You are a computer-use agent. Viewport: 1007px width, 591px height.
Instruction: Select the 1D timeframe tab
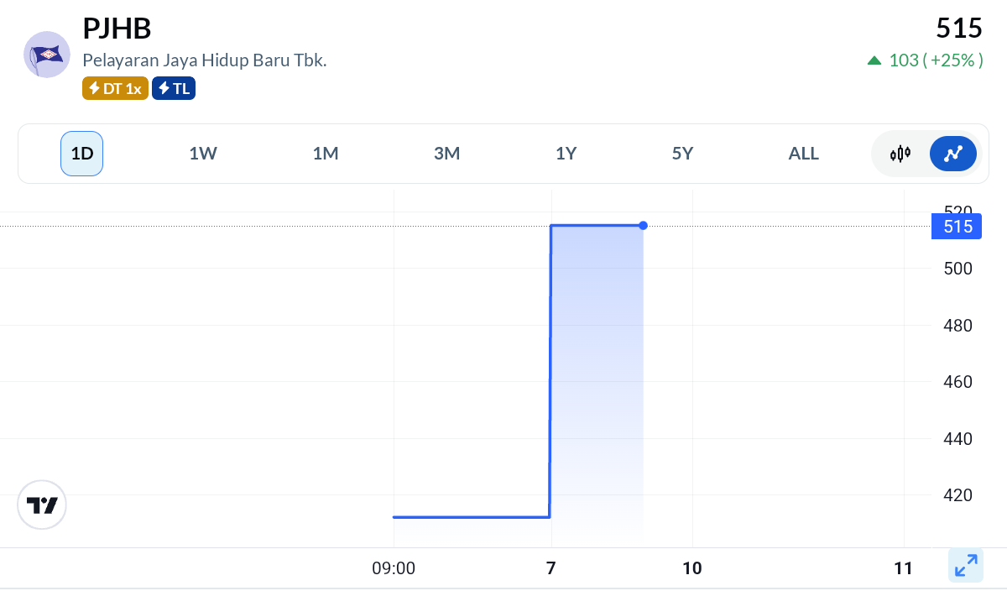81,154
